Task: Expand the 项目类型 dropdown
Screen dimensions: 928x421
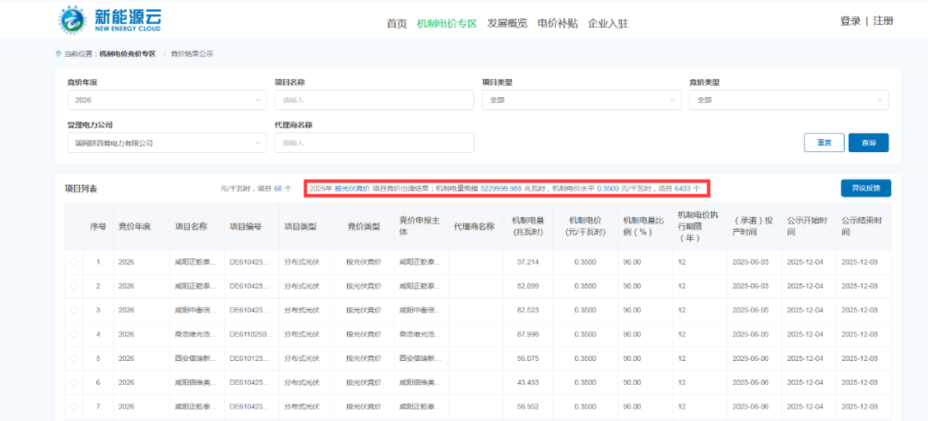Action: click(580, 101)
